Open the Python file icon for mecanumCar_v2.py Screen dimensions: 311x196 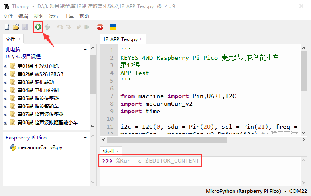13,147
